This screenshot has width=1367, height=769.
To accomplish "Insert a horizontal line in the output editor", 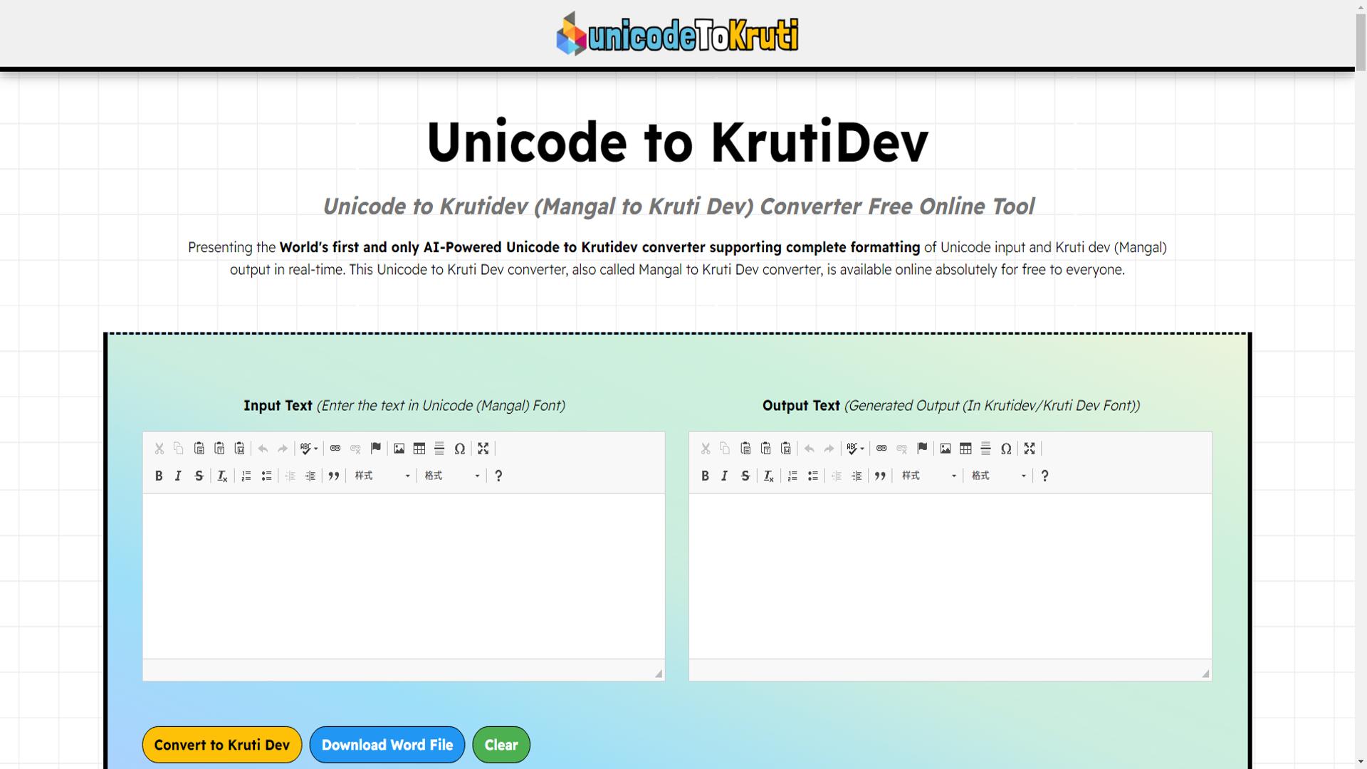I will click(986, 449).
